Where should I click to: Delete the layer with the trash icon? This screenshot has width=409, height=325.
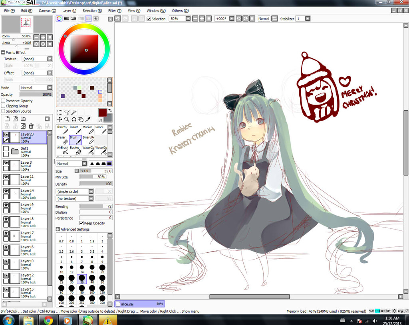(31, 126)
